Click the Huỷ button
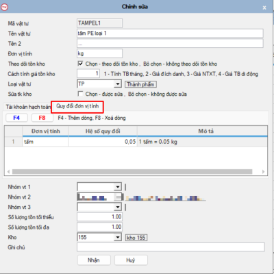The image size is (274, 274). (131, 260)
